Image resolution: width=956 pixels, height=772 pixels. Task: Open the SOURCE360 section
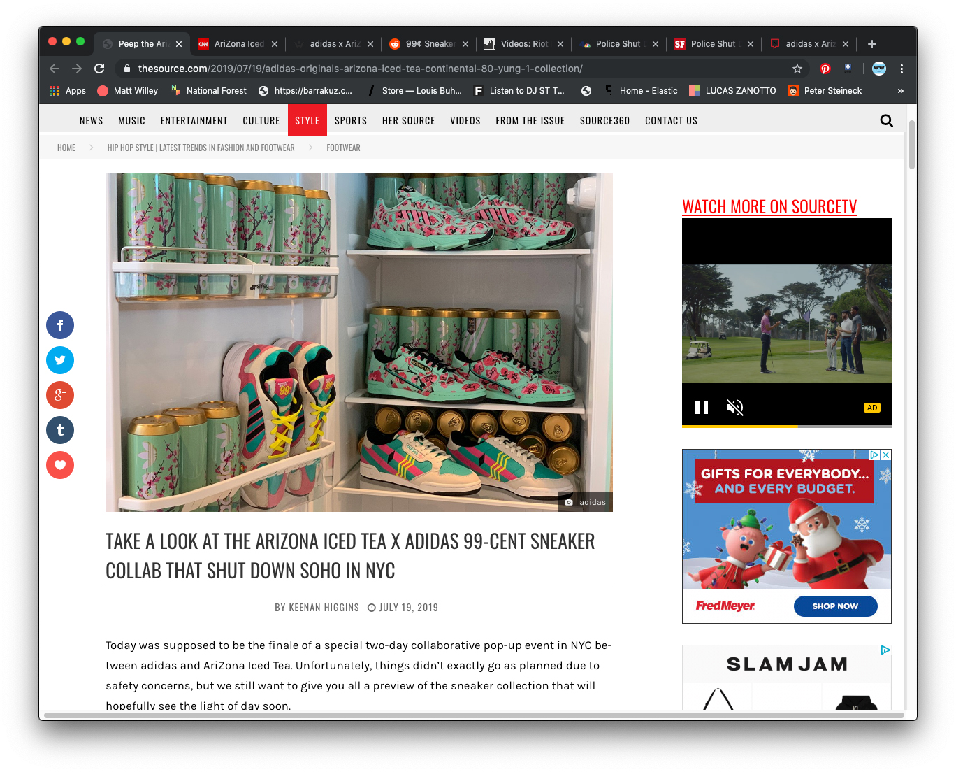coord(605,121)
